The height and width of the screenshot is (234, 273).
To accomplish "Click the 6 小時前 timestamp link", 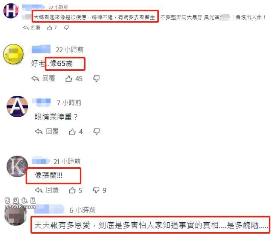I will pos(82,210).
